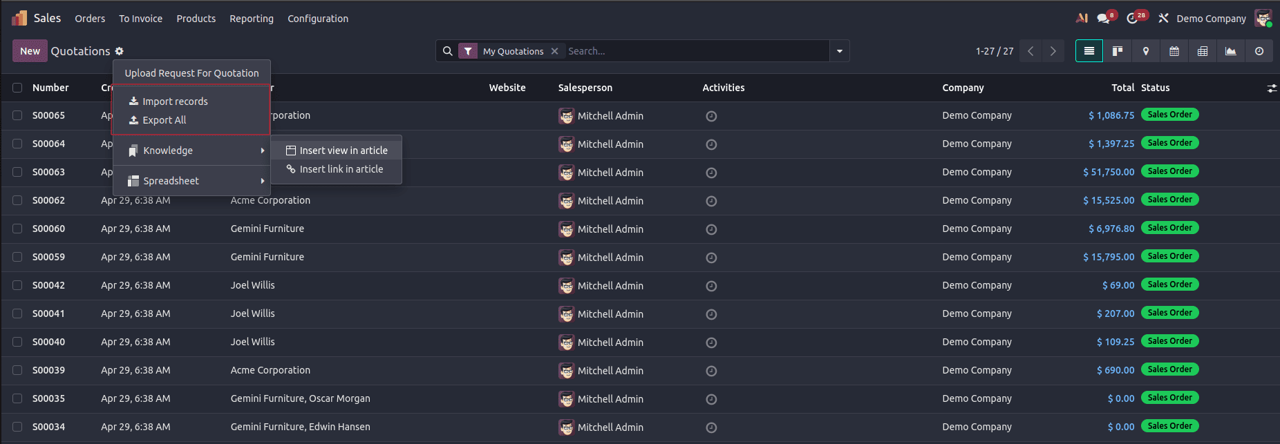This screenshot has height=444, width=1280.
Task: Select checkbox for order S00063
Action: point(17,172)
